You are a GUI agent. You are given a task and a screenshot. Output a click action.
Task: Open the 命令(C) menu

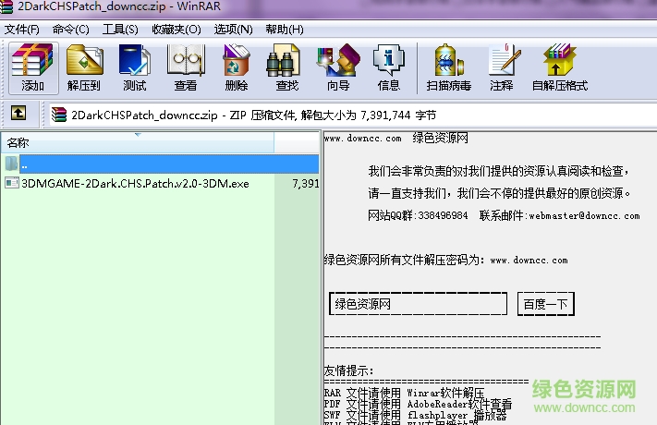point(71,30)
